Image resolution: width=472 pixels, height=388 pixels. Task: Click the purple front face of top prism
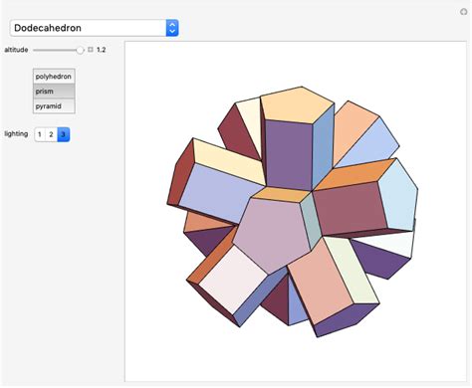288,154
